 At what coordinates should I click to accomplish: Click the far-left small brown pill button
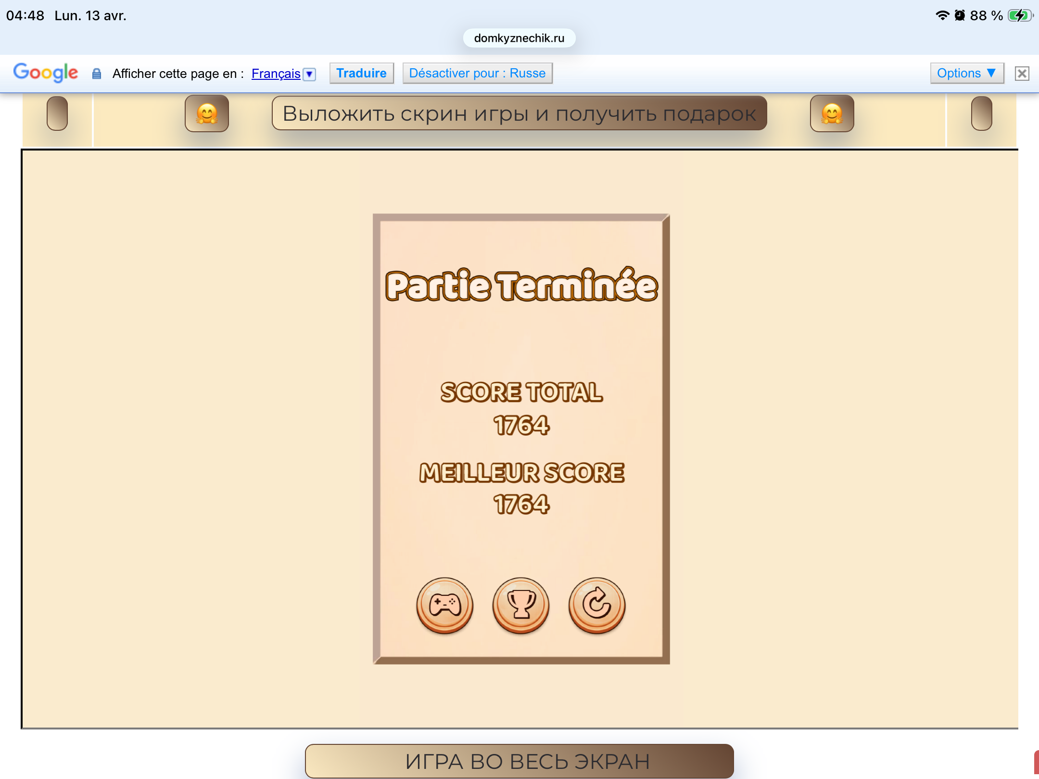pyautogui.click(x=57, y=113)
